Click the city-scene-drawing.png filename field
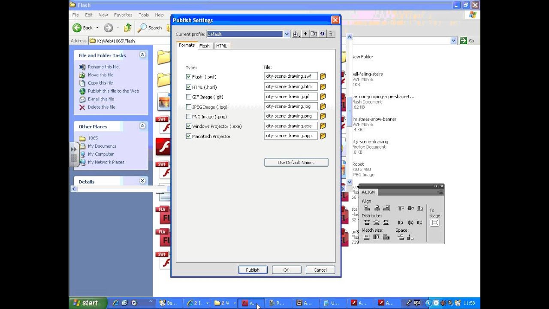 pos(291,116)
